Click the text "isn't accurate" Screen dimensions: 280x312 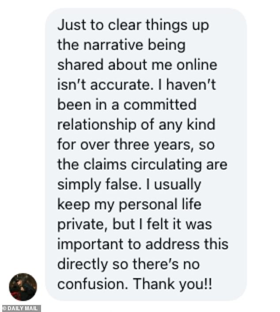(103, 85)
